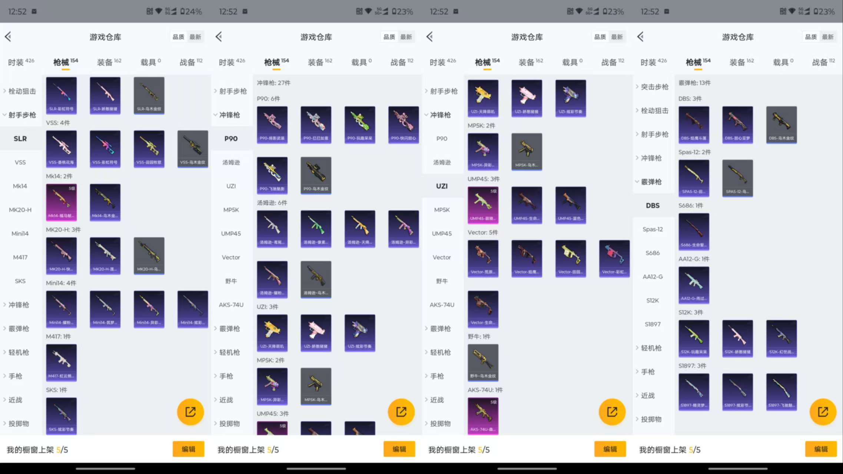Viewport: 843px width, 474px height.
Task: Select SLR in the sidebar
Action: (x=20, y=138)
